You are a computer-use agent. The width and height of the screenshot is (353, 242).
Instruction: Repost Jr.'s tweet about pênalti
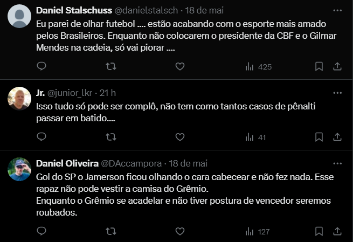(110, 137)
